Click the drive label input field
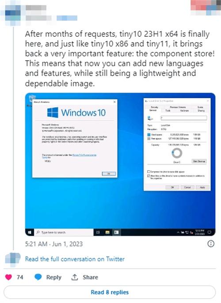Image resolution: width=221 pixels, height=303 pixels. pos(184,118)
